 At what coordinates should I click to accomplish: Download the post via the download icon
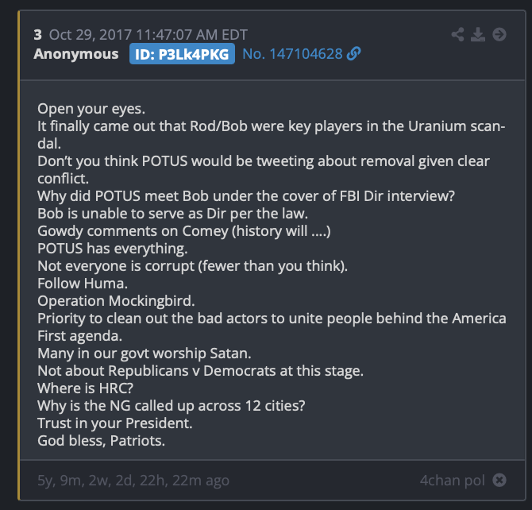point(478,34)
